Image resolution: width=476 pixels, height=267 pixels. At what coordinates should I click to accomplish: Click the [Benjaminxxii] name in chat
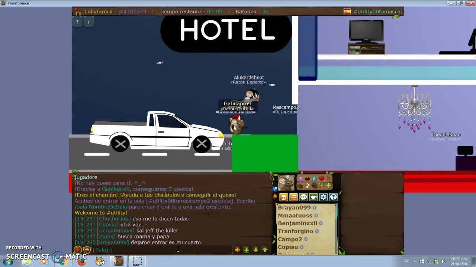pyautogui.click(x=116, y=231)
